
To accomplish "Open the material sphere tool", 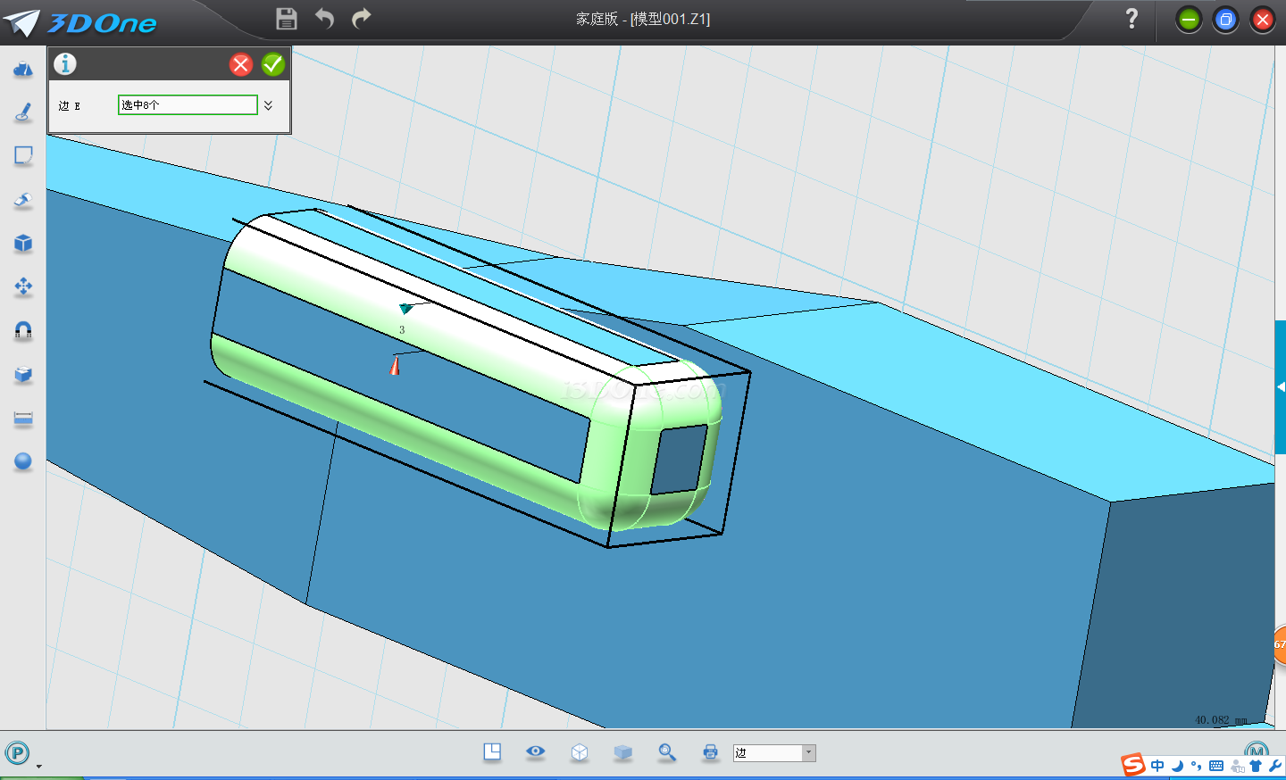I will pos(23,461).
